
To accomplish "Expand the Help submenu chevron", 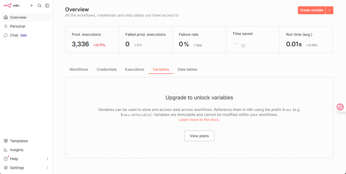I will pos(48,159).
